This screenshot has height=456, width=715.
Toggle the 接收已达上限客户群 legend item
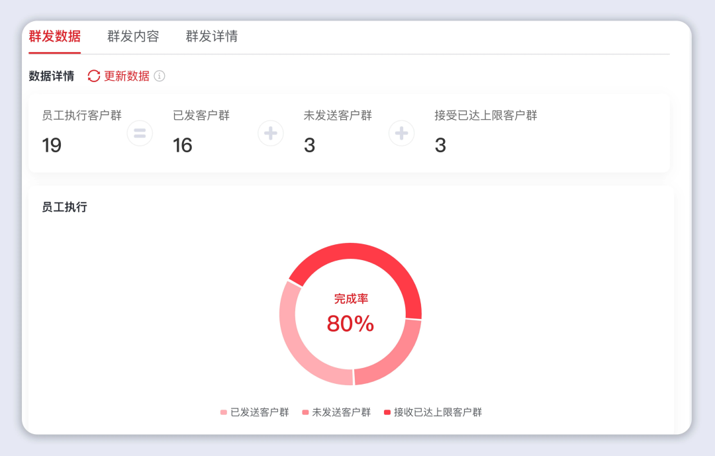coord(433,412)
